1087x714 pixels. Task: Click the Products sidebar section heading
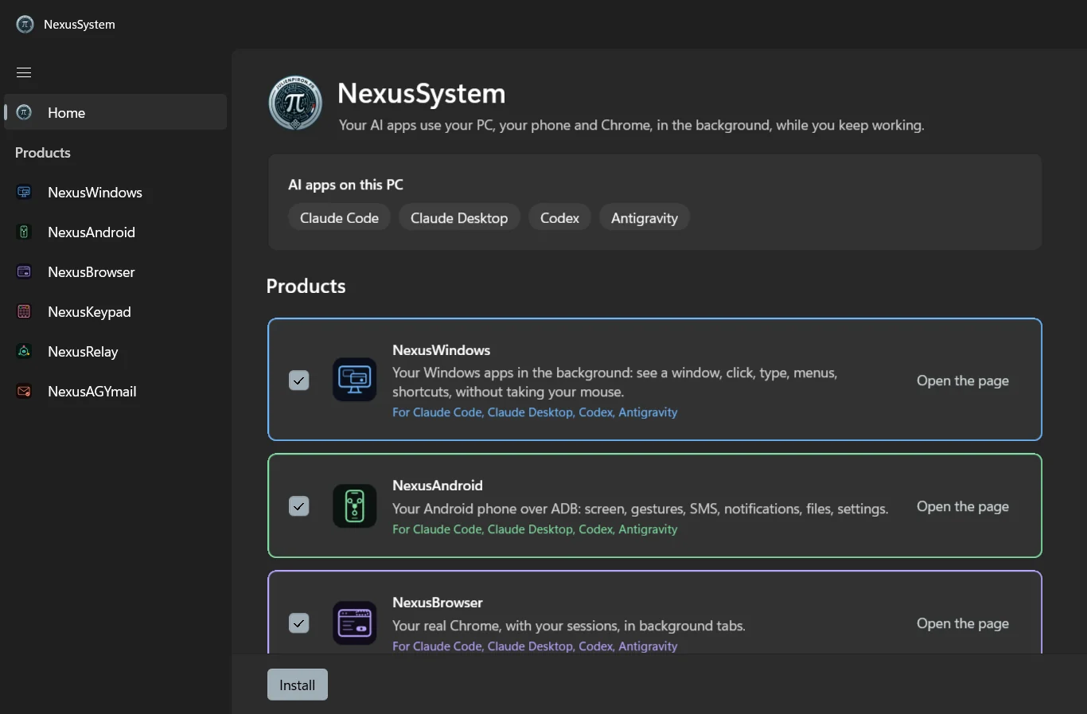point(43,153)
